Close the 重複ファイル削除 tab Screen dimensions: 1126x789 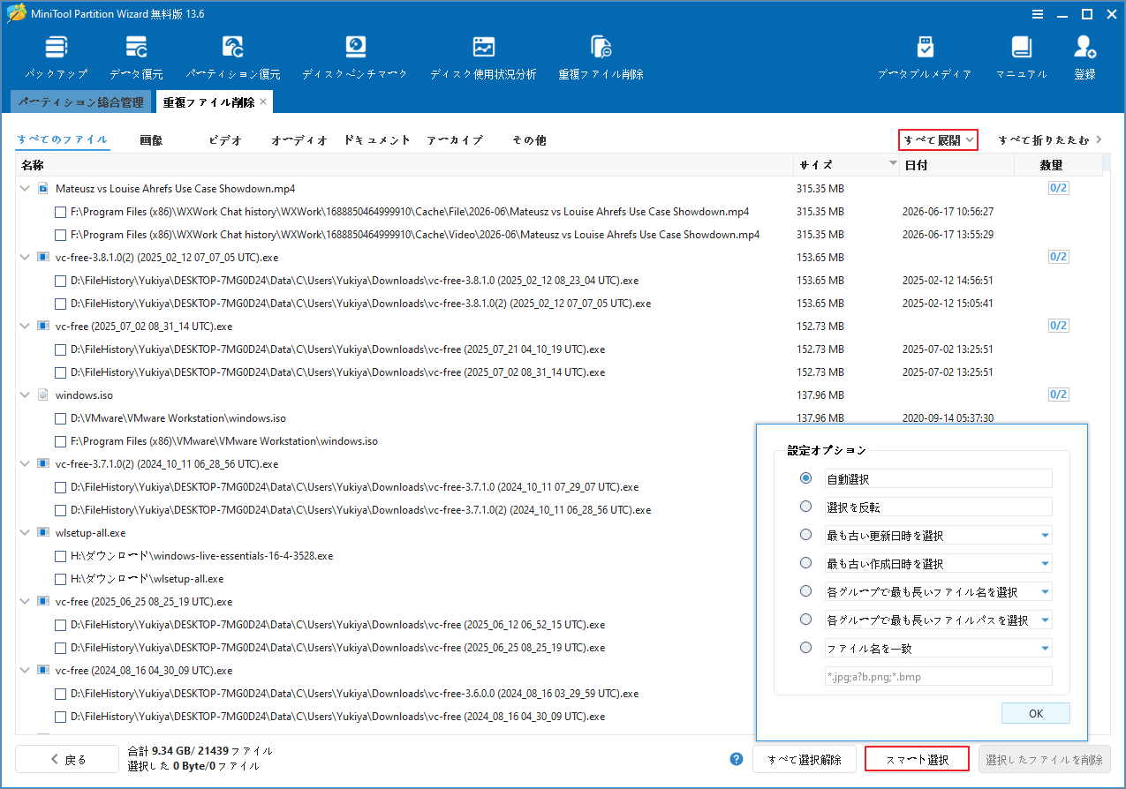coord(263,102)
